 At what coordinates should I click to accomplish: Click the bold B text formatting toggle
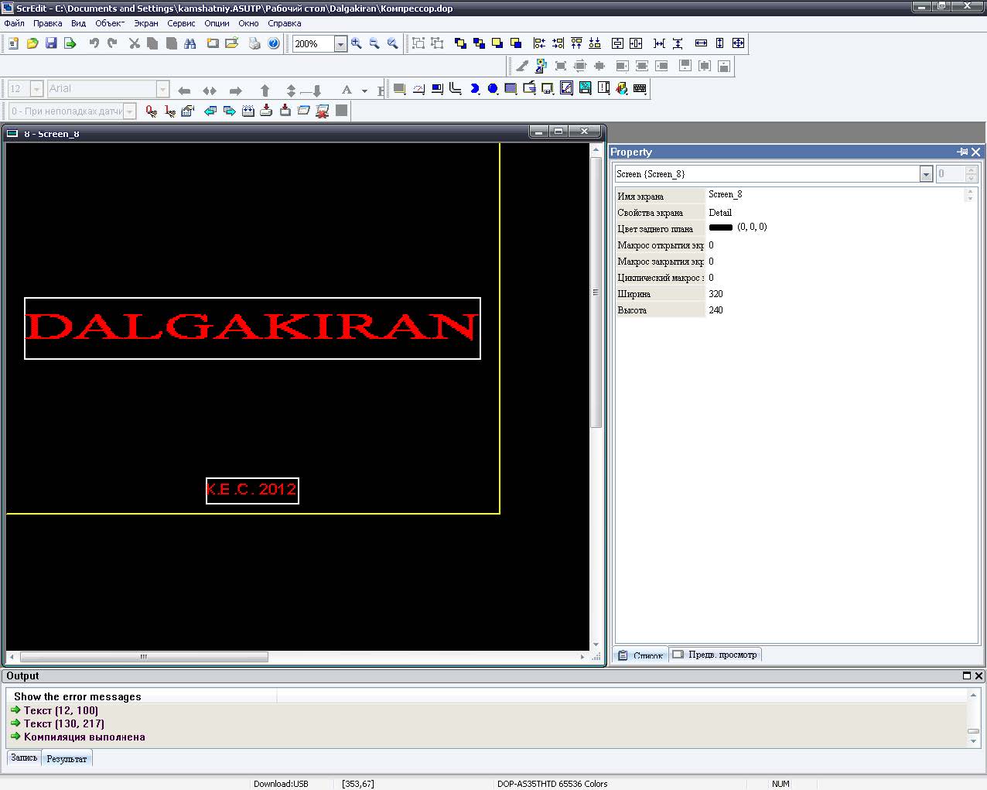(381, 90)
